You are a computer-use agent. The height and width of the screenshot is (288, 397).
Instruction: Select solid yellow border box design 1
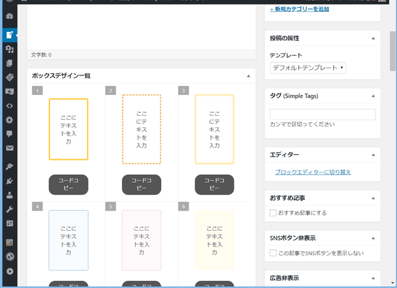tap(68, 129)
